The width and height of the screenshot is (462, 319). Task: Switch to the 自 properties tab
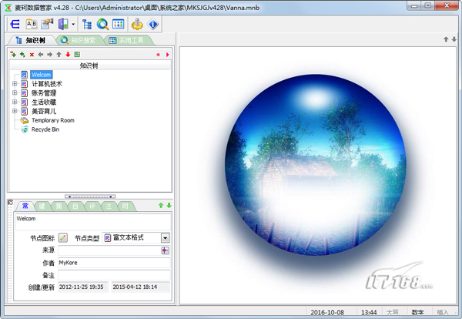pos(75,206)
